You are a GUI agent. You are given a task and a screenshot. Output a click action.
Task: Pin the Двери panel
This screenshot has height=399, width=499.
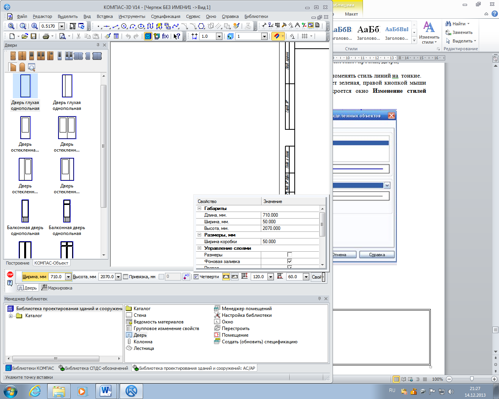pos(98,45)
